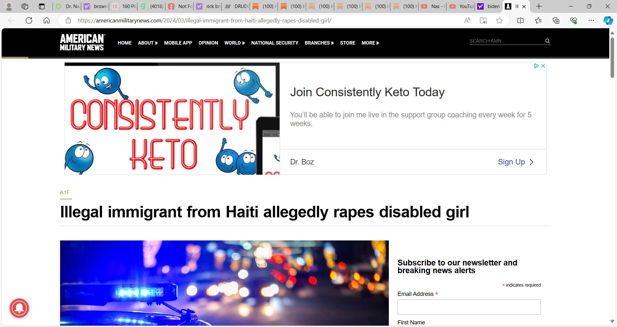Enter Immersive Reader icon

tap(483, 21)
